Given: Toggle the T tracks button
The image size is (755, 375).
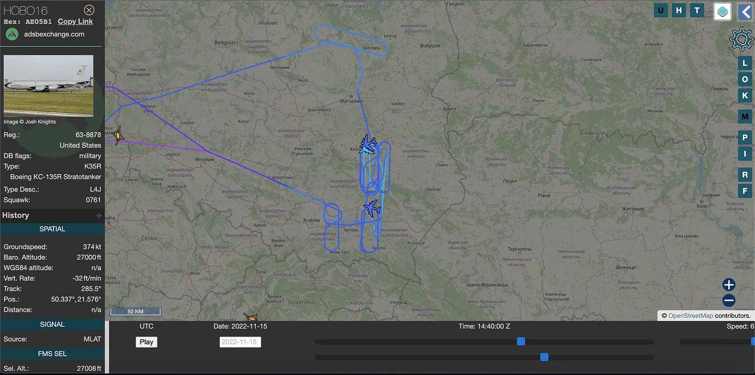Looking at the screenshot, I should point(697,10).
